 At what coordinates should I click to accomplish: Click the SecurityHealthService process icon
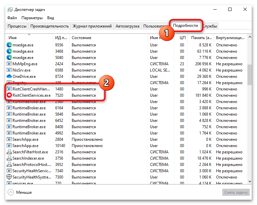click(9, 171)
